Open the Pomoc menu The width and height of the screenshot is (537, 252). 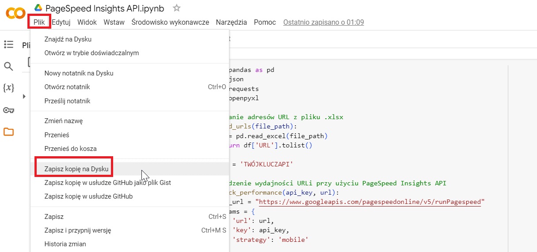click(x=265, y=22)
